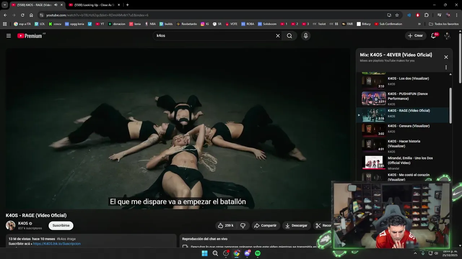This screenshot has width=462, height=259.
Task: Show hidden system tray icons
Action: [415, 253]
